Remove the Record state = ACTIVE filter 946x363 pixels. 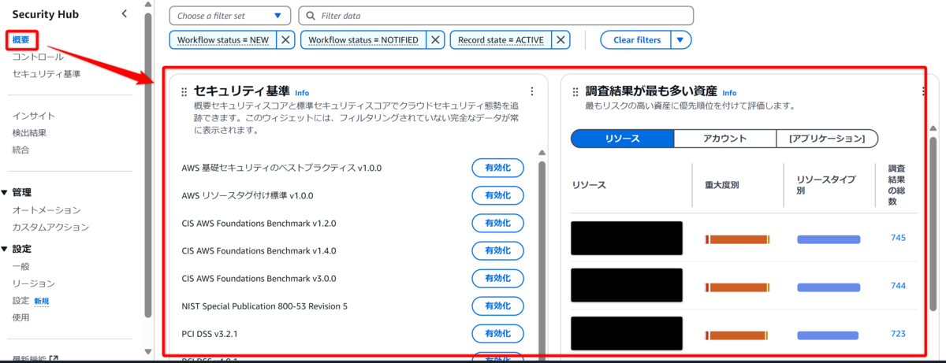[561, 40]
